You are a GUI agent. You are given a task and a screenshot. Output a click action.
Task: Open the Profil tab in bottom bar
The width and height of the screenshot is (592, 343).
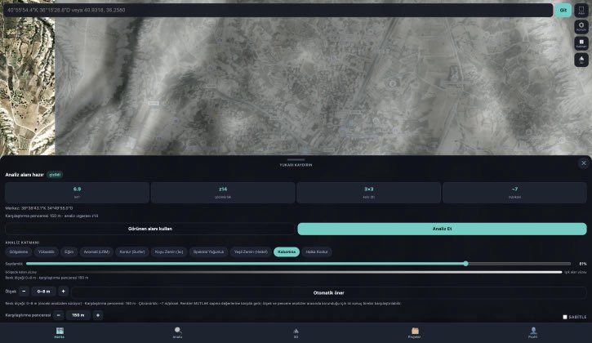coord(532,333)
